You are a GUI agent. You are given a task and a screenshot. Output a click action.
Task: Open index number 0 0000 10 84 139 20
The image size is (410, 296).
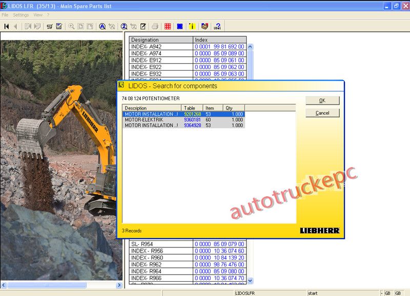[219, 258]
